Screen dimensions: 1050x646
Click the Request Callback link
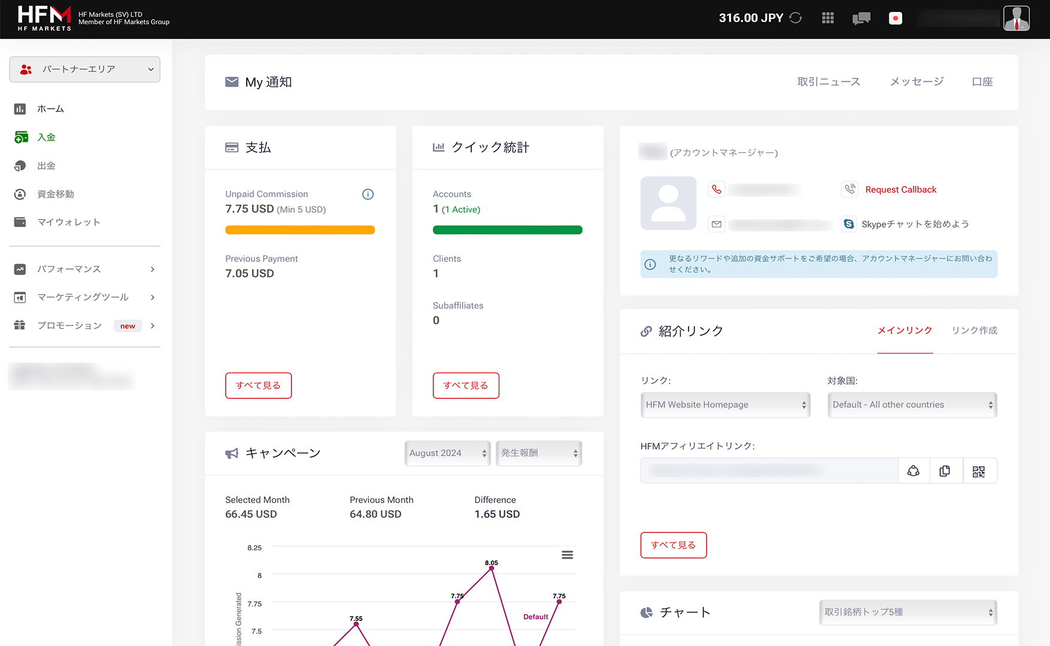(900, 190)
